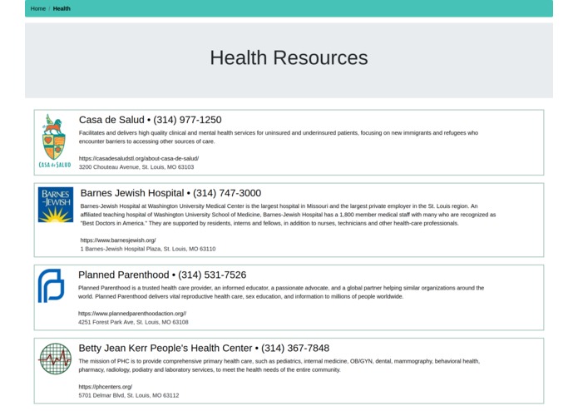Image resolution: width=578 pixels, height=411 pixels.
Task: Click the Planned Parenthood title heading
Action: (162, 275)
